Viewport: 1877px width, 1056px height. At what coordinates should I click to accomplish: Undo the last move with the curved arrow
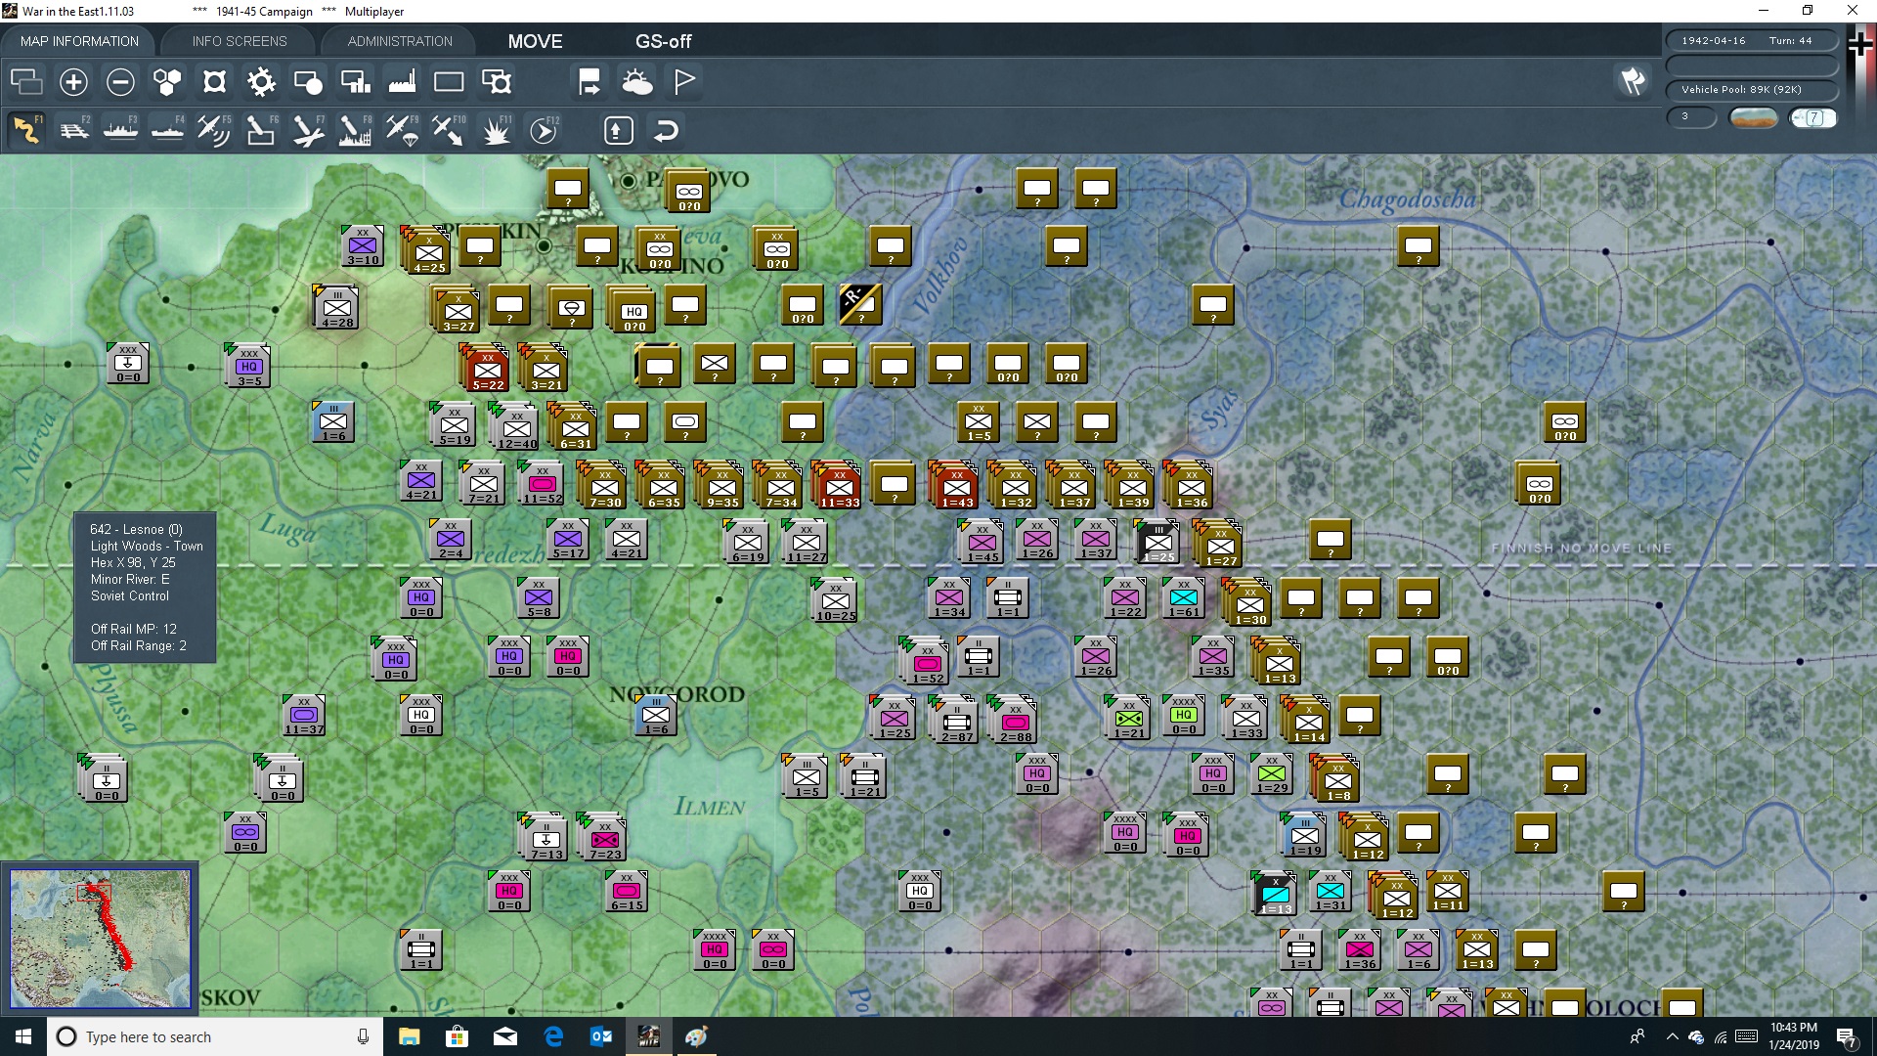(666, 129)
